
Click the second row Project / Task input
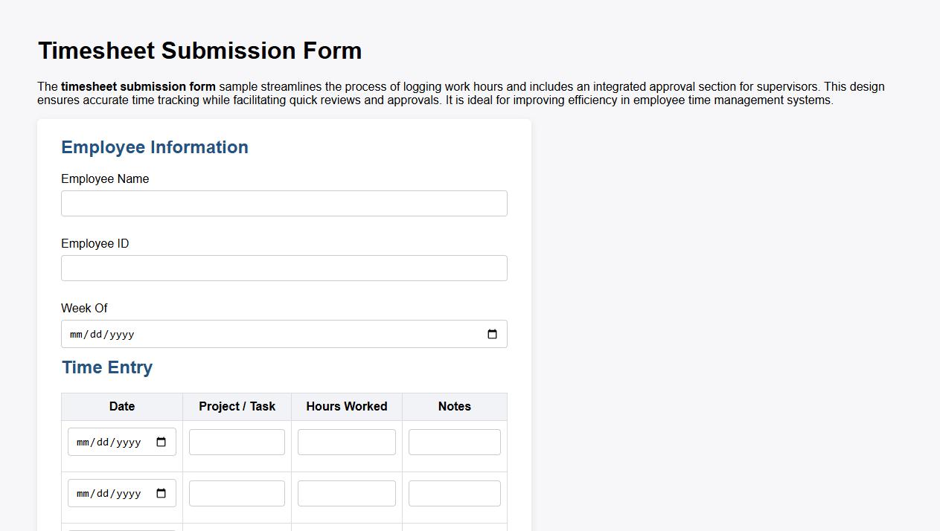[237, 492]
